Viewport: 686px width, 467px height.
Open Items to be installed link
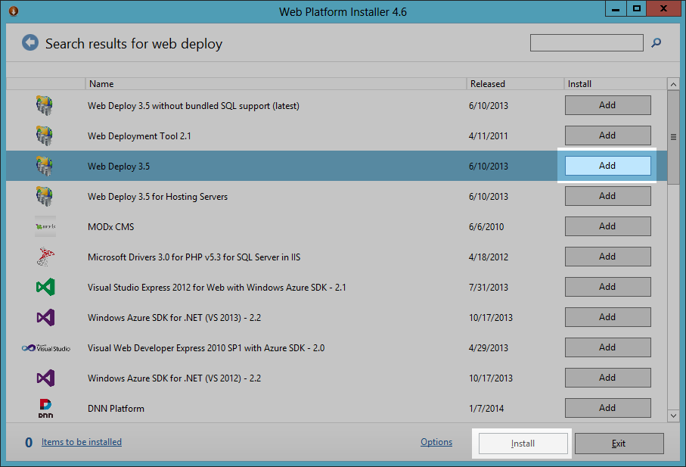[x=82, y=442]
